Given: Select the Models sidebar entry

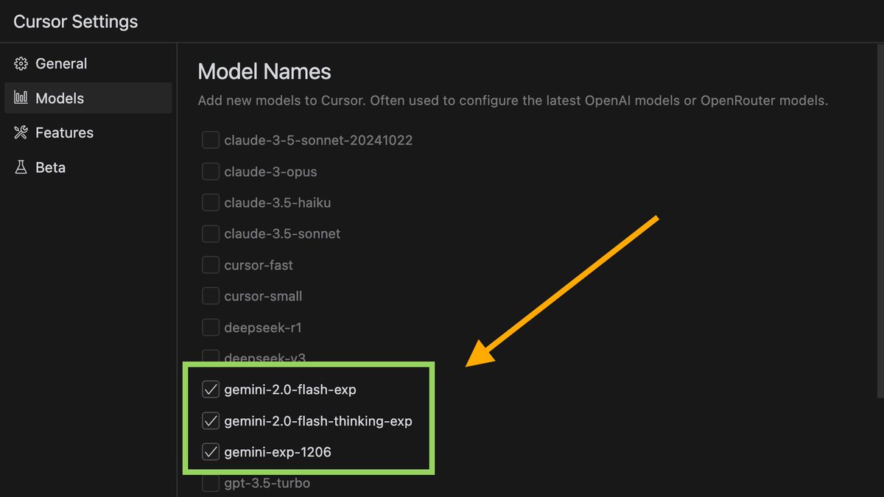Looking at the screenshot, I should 59,98.
